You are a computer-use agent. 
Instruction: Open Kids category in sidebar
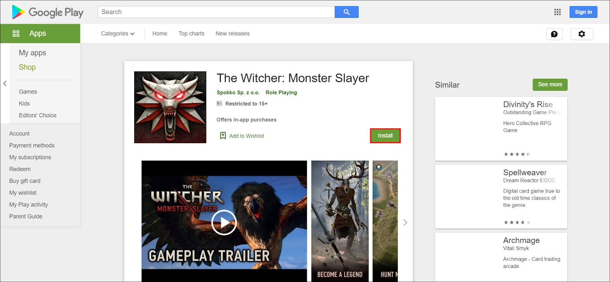24,103
